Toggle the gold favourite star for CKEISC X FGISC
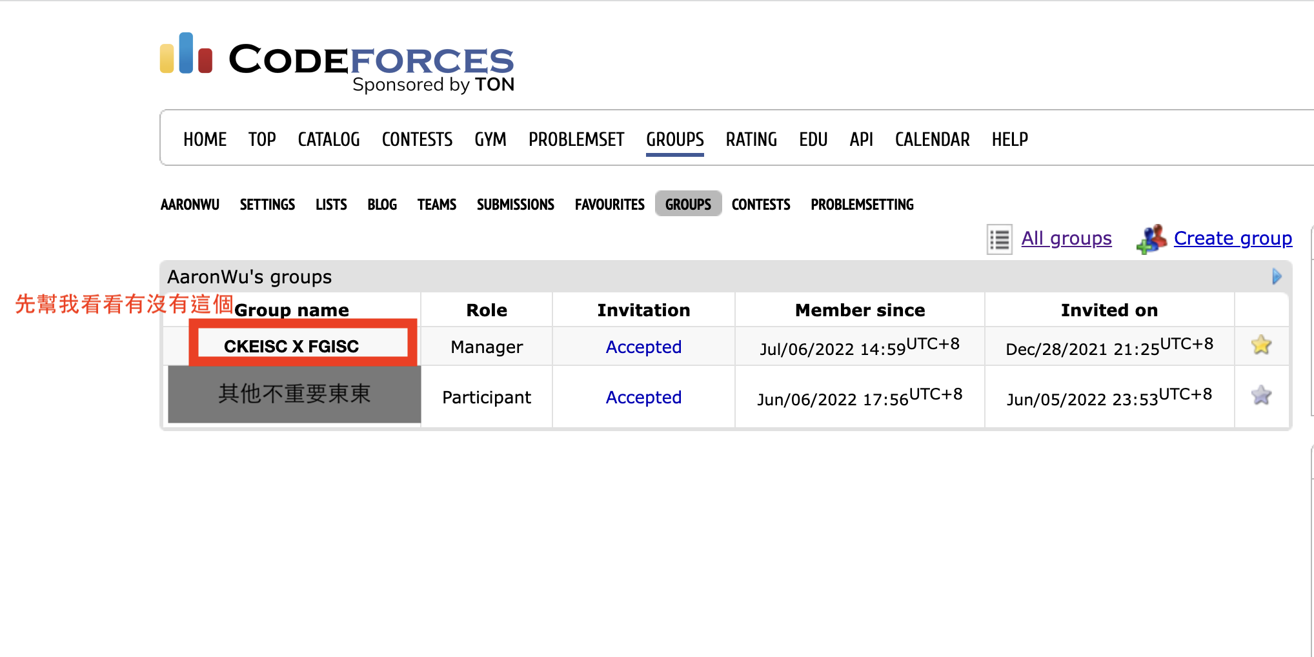This screenshot has width=1314, height=657. click(1261, 345)
